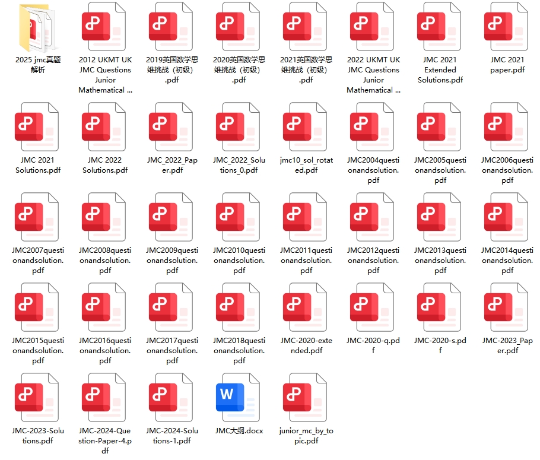Viewport: 540px width, 460px height.
Task: Select JMC-2023_Paper.pdf icon
Action: click(x=506, y=307)
